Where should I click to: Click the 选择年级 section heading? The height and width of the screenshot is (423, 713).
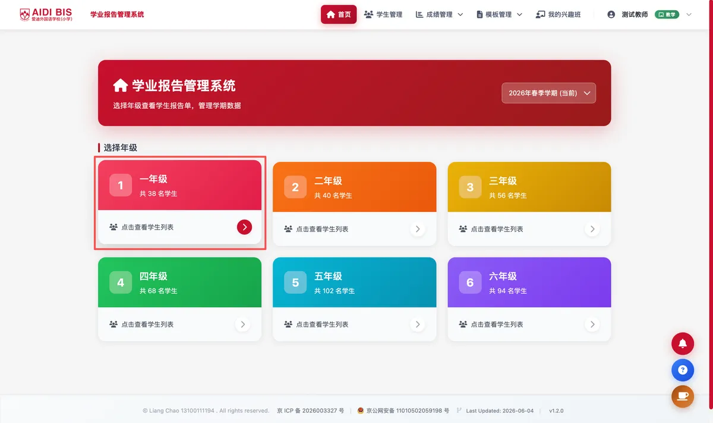point(121,148)
